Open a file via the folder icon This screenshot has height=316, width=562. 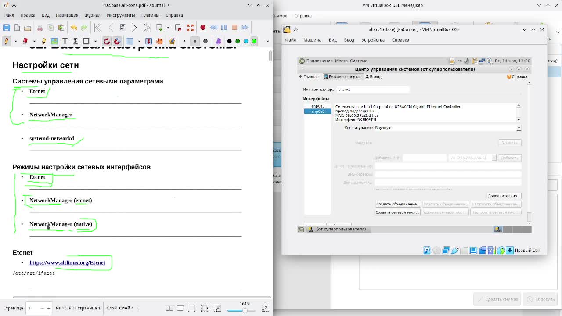[27, 28]
